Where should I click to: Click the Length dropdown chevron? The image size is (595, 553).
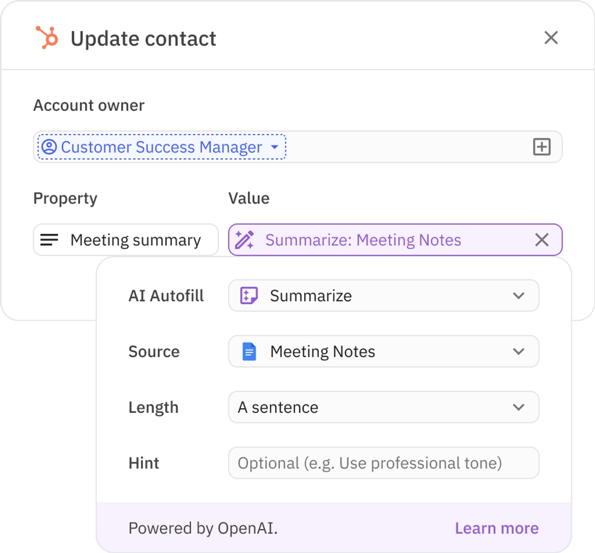pos(518,407)
